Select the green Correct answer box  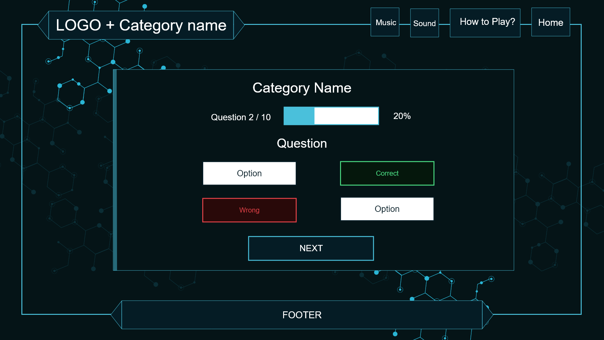[x=387, y=173]
